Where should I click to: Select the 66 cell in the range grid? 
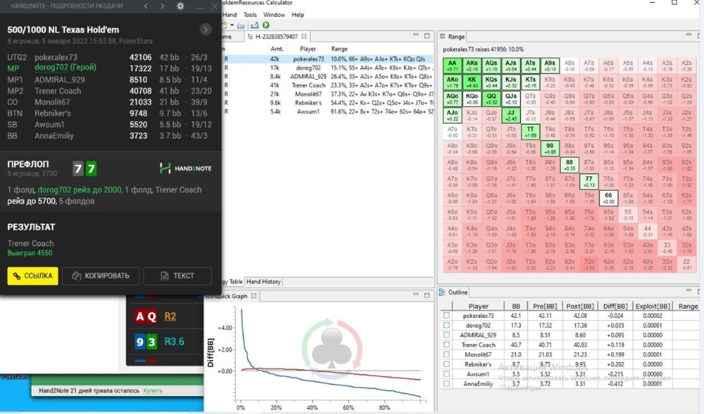tap(609, 198)
